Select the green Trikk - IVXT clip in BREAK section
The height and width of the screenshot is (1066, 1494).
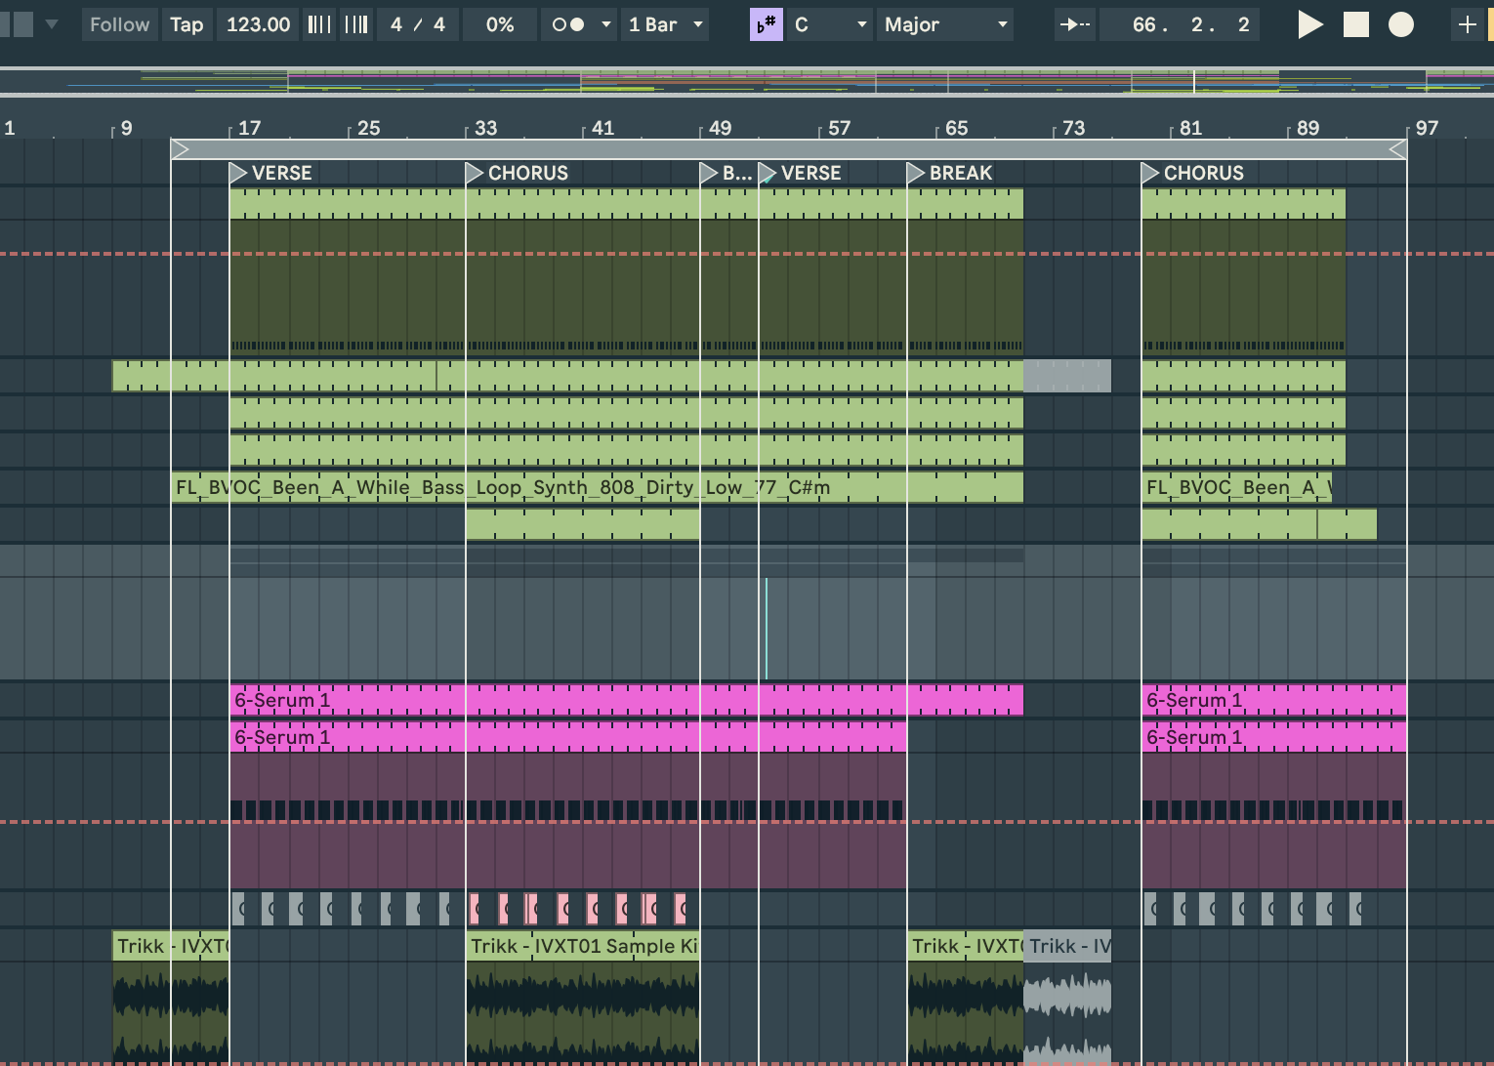(x=966, y=946)
